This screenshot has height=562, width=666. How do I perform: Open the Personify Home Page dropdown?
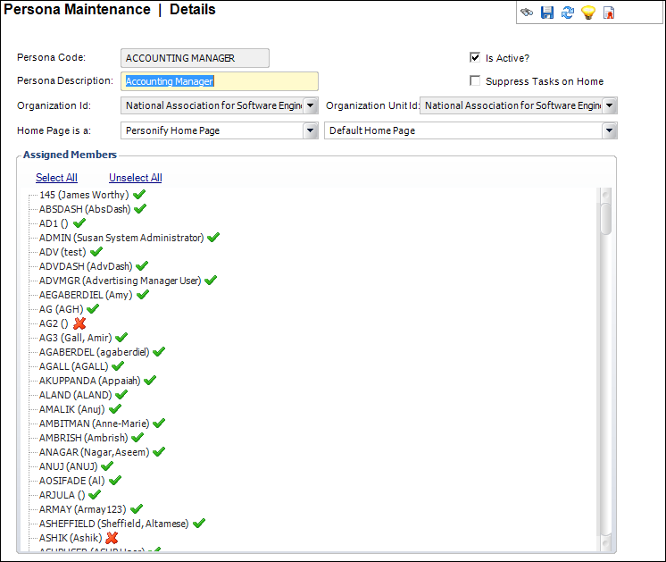(x=310, y=130)
